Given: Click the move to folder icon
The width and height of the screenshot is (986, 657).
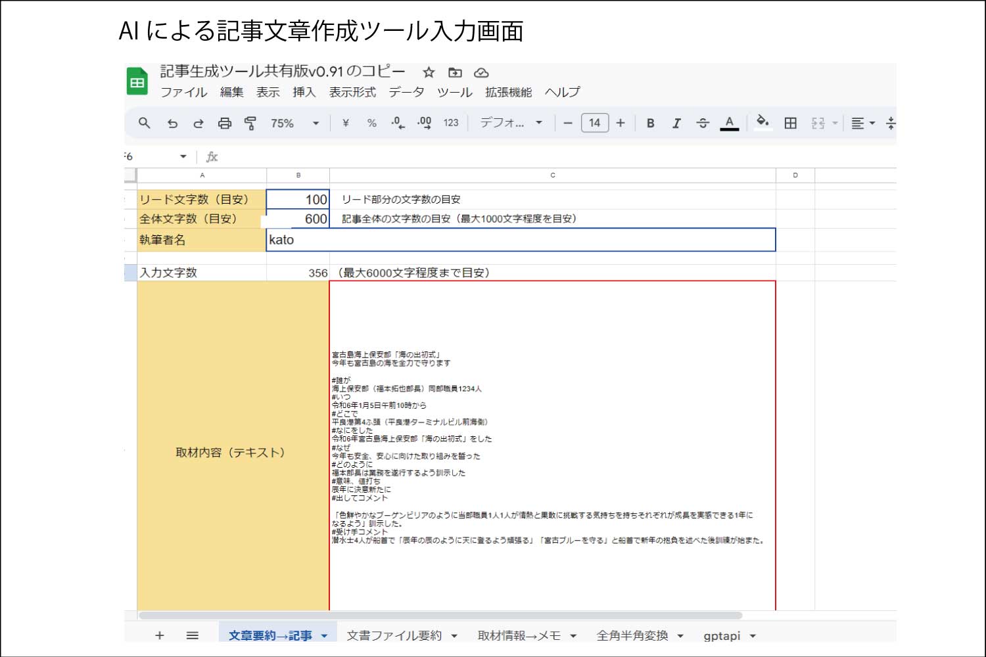Looking at the screenshot, I should 455,72.
